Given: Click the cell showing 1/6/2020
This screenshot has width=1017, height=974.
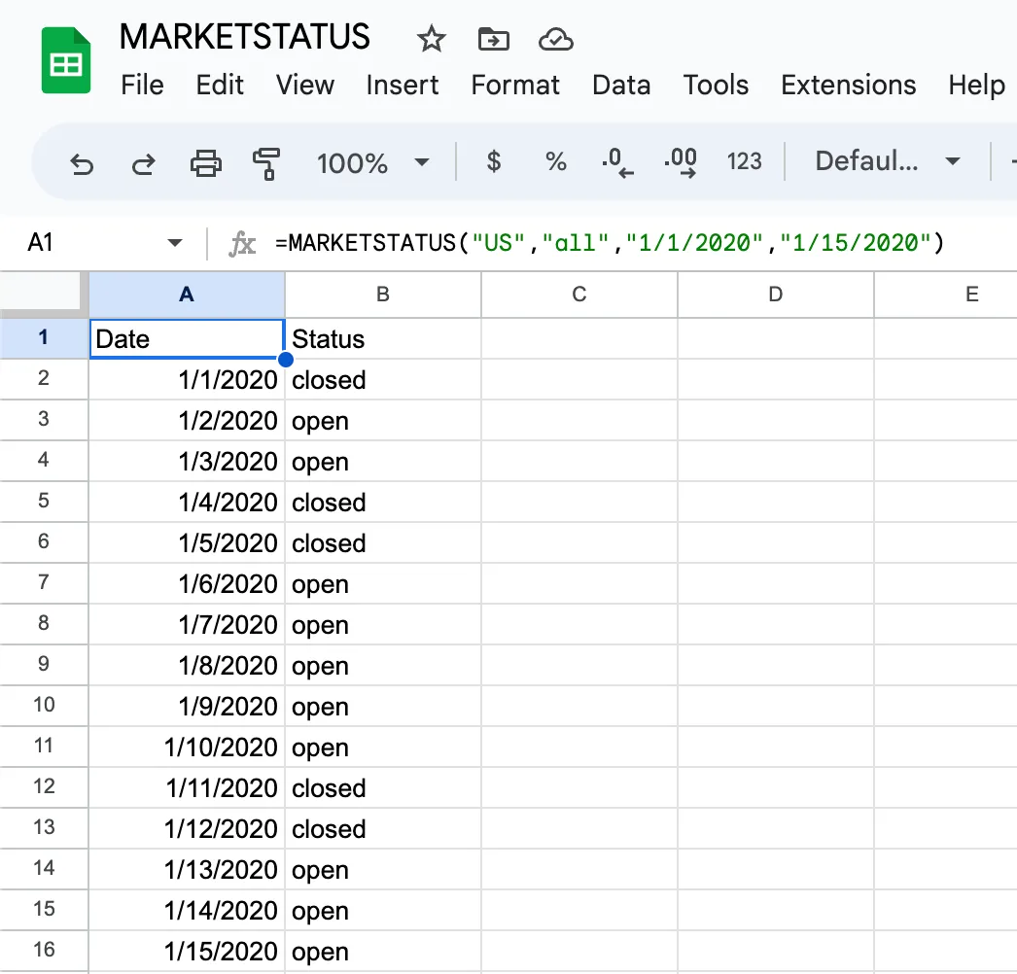Looking at the screenshot, I should tap(187, 583).
